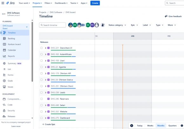Open the Dashboards menu

coord(61,3)
